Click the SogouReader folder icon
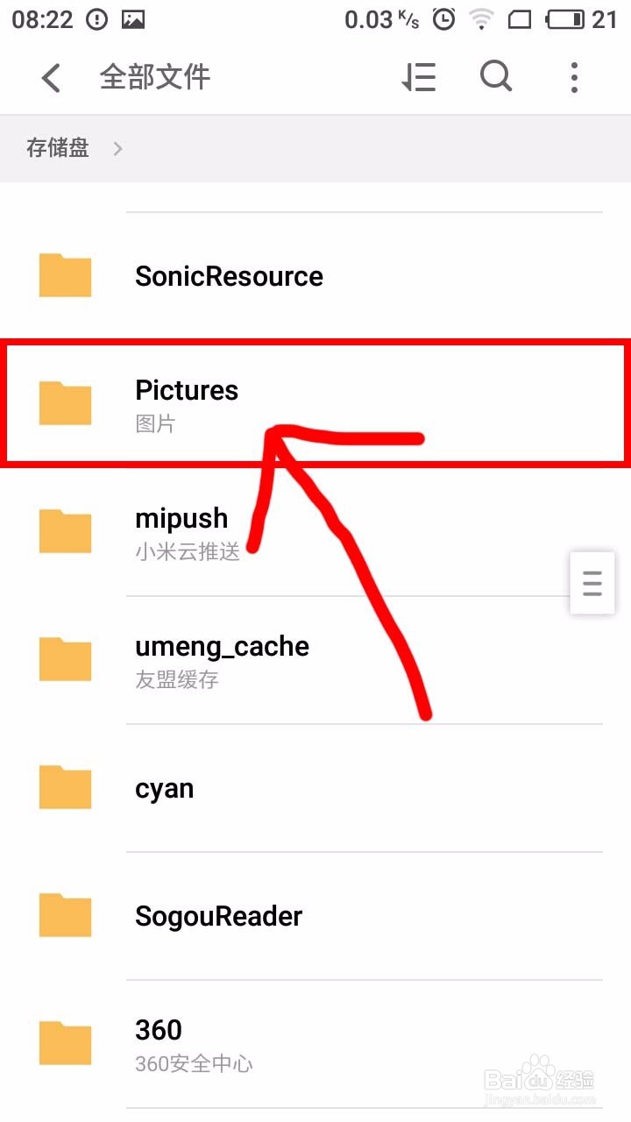631x1122 pixels. [x=66, y=915]
